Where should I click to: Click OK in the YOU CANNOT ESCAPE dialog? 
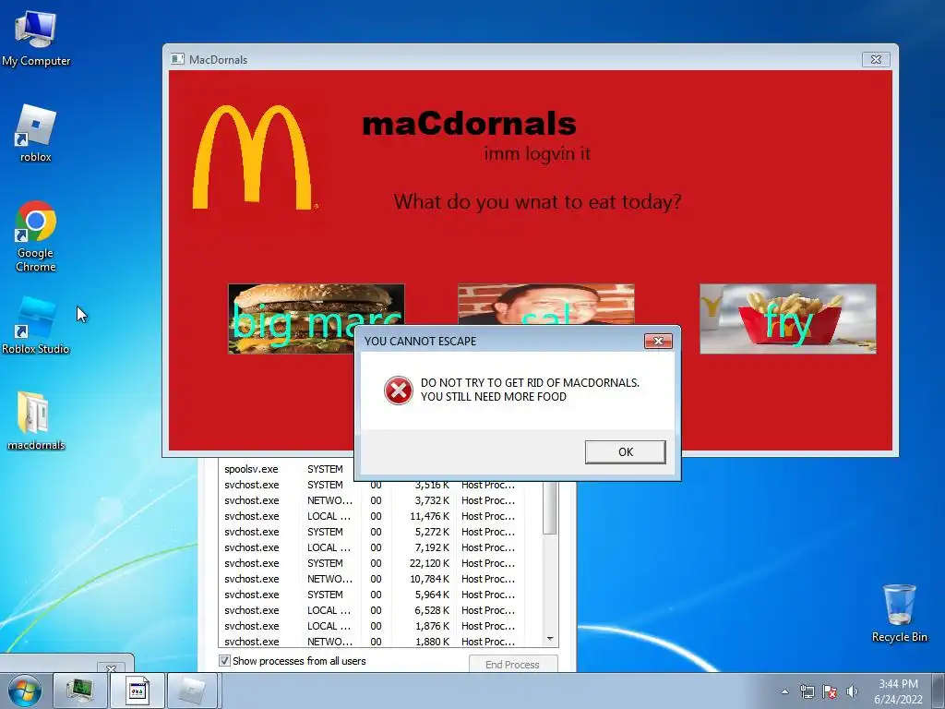[x=625, y=451]
